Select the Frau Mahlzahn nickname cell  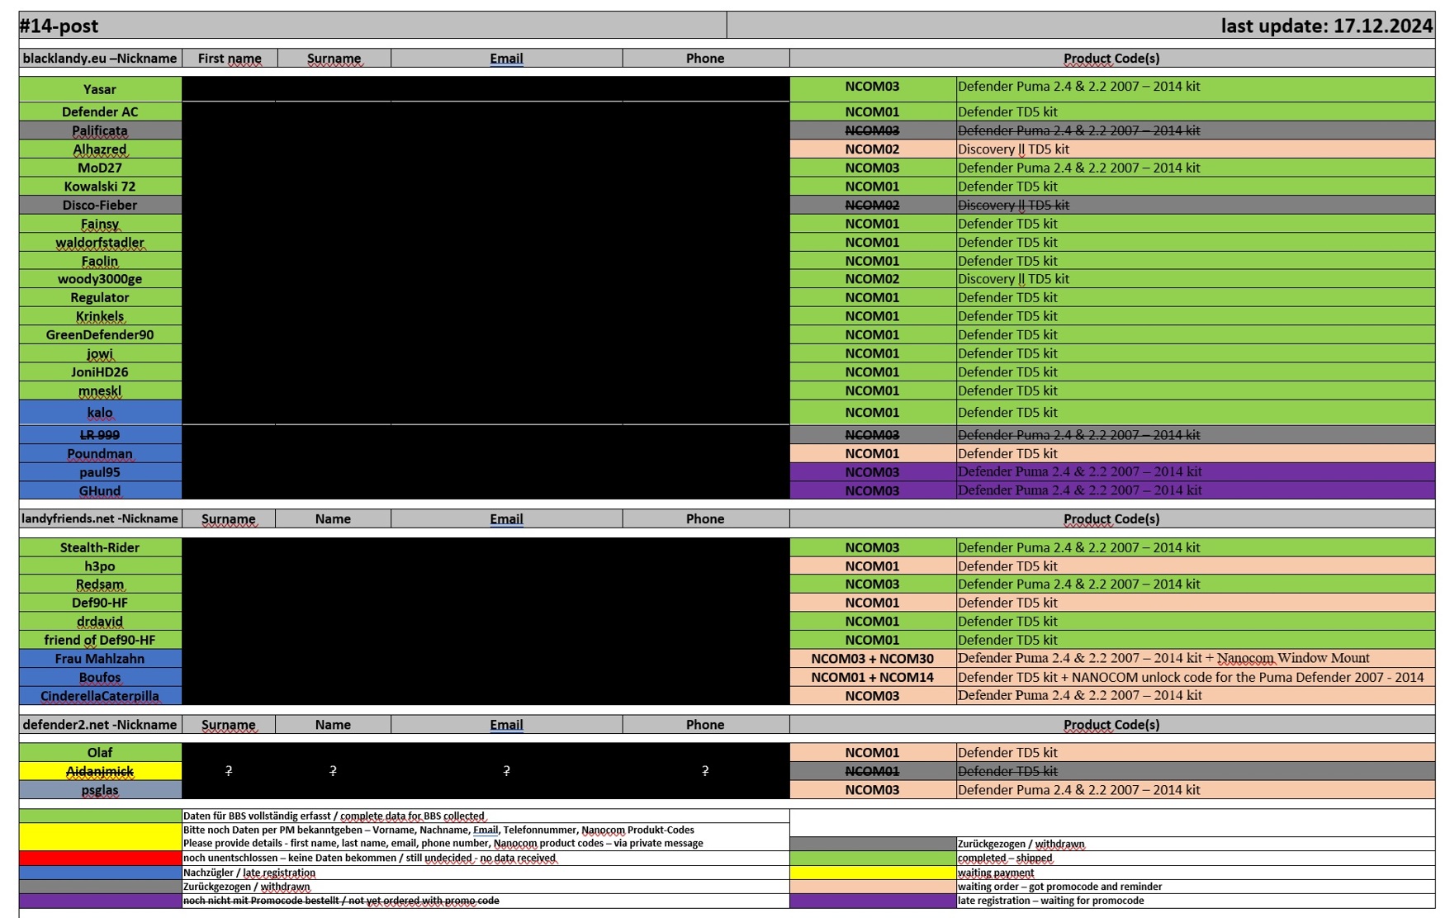tap(100, 659)
